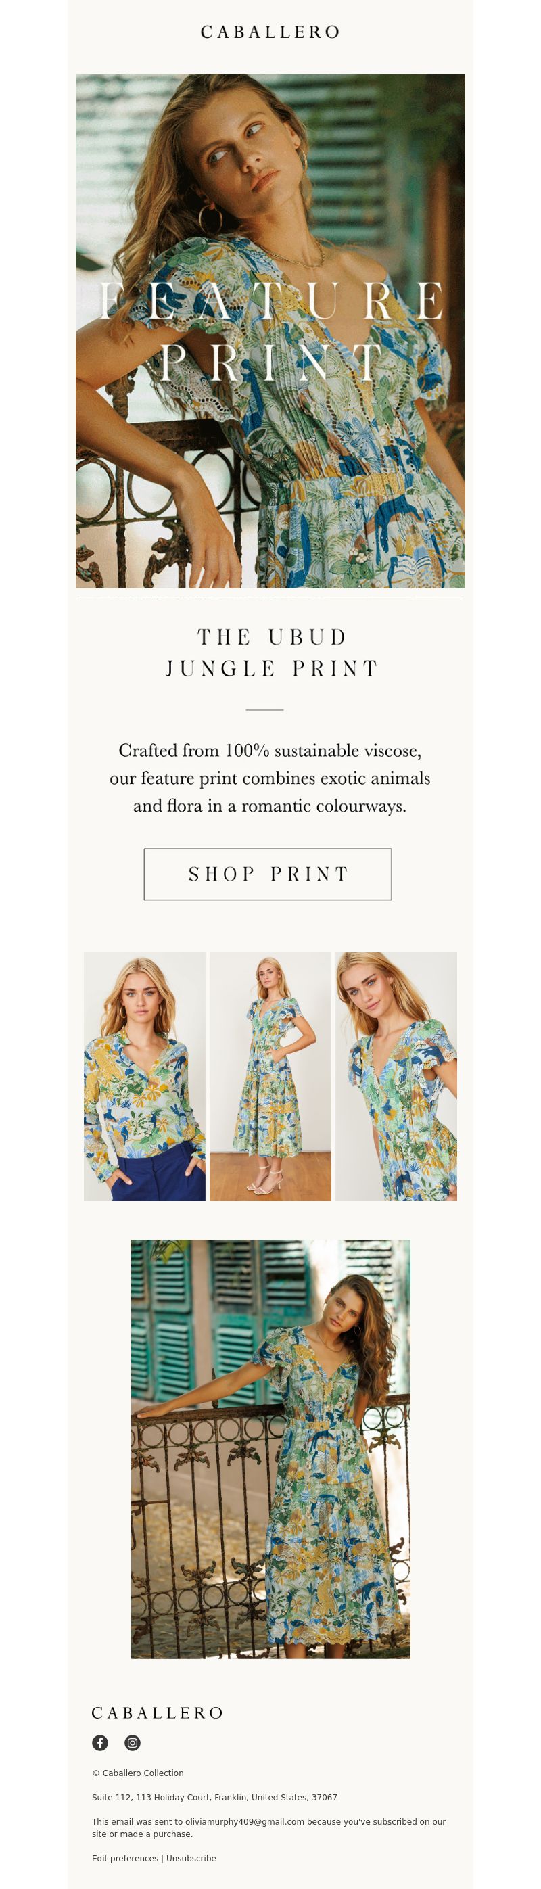Click the hoop earring in the hero photo

[x=210, y=218]
